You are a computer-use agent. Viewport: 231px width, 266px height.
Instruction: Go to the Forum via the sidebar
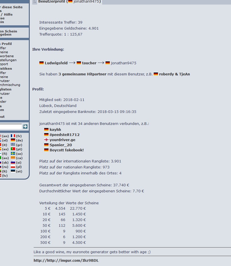[x=2, y=110]
